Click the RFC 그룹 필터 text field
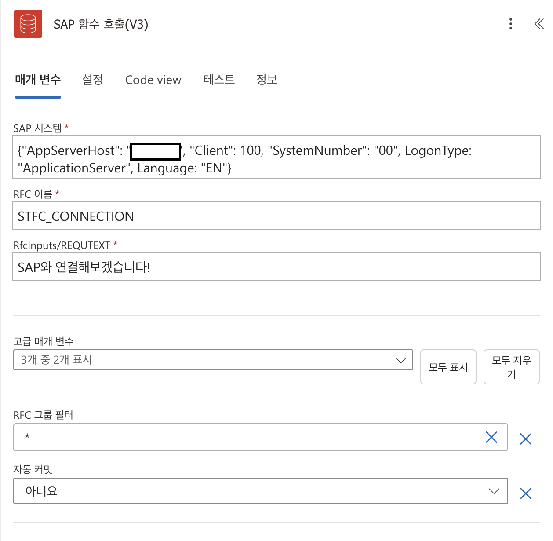Viewport: 553px width, 541px height. click(x=261, y=437)
